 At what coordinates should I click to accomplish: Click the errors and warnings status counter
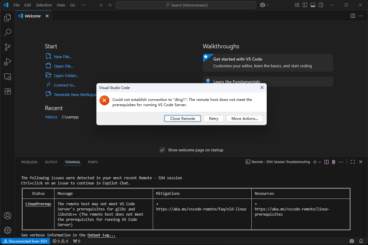[60, 241]
